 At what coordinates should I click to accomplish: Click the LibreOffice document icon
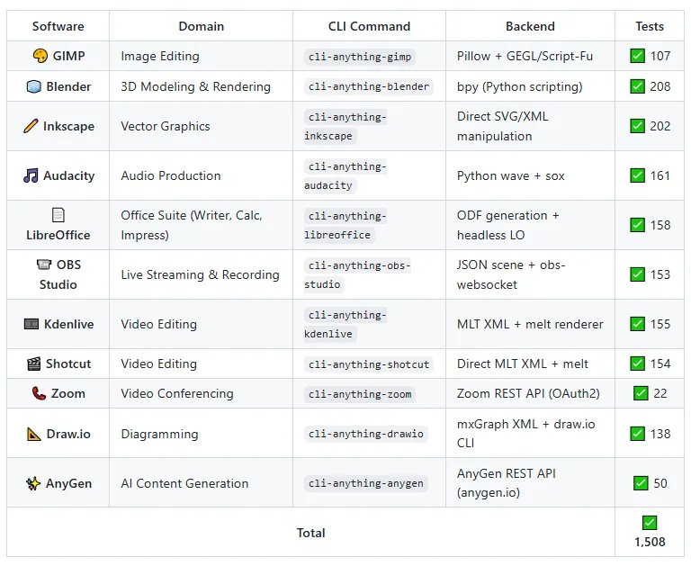[58, 215]
